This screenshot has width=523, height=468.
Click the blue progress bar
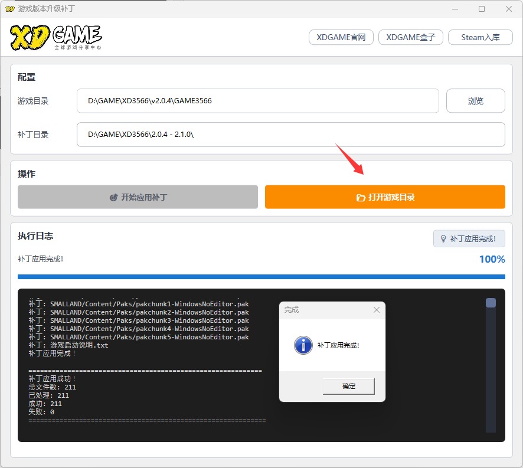[261, 276]
